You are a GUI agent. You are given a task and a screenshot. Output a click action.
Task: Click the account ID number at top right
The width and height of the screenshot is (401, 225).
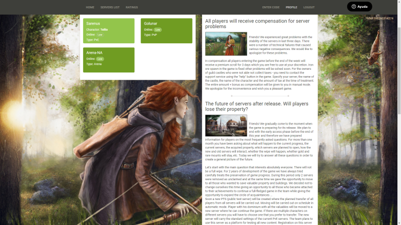click(379, 18)
